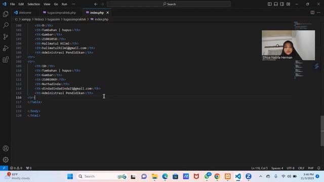
Task: Open XAMPP from the taskbar
Action: click(227, 176)
